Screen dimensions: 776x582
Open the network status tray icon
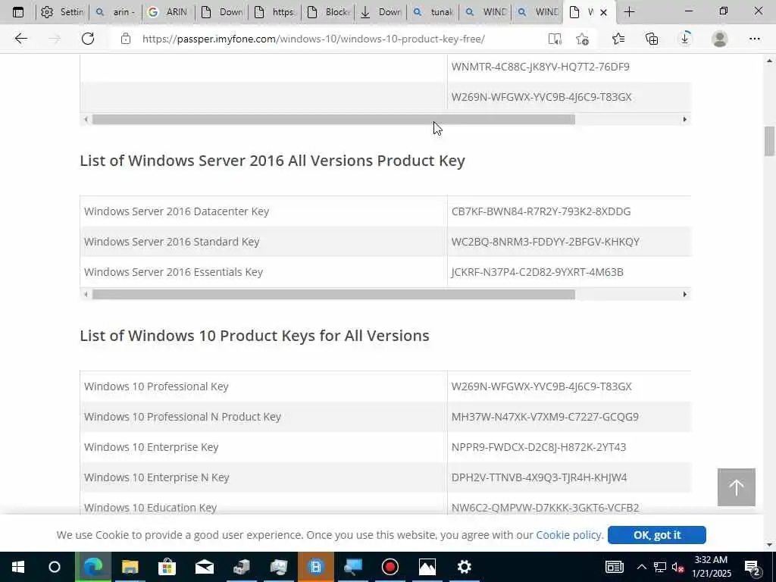660,567
